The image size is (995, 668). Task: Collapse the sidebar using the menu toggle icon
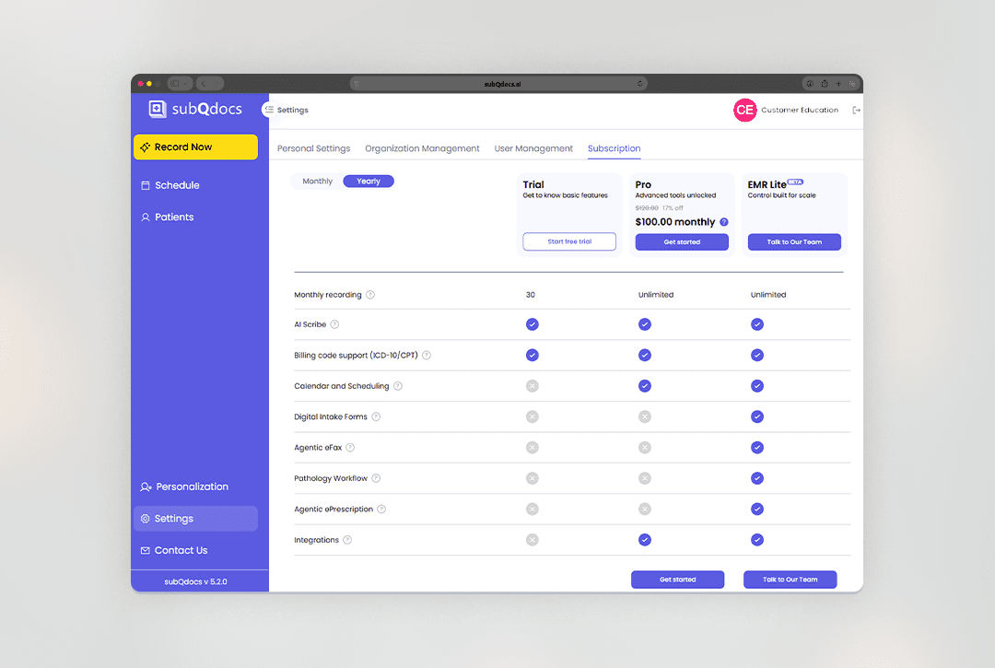(x=269, y=110)
